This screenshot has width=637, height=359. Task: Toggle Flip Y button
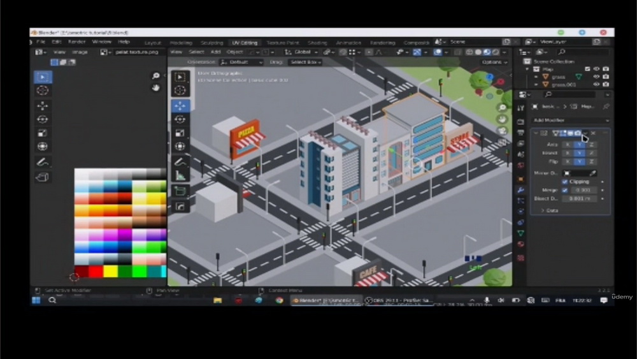[x=579, y=162]
